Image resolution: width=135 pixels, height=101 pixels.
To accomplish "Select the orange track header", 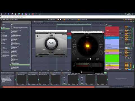I will pos(112,50).
